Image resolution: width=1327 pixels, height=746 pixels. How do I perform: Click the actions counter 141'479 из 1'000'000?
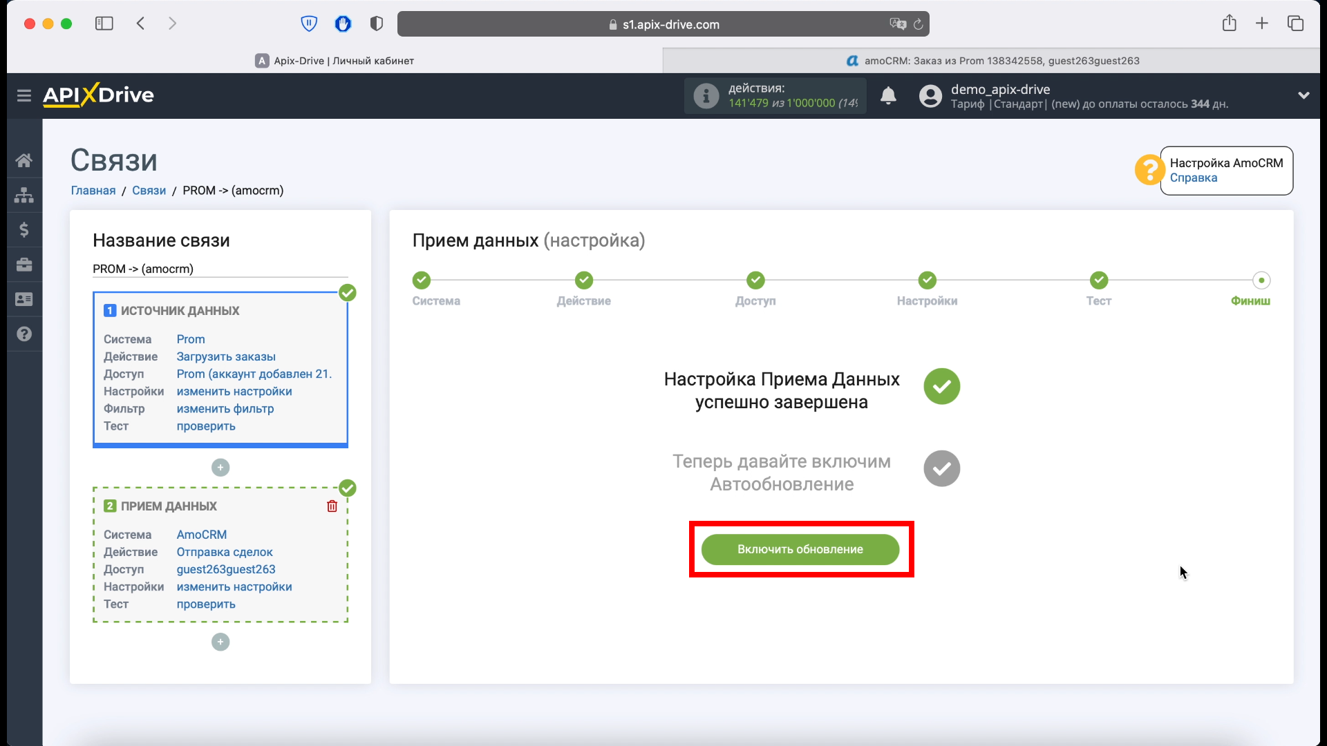tap(792, 103)
